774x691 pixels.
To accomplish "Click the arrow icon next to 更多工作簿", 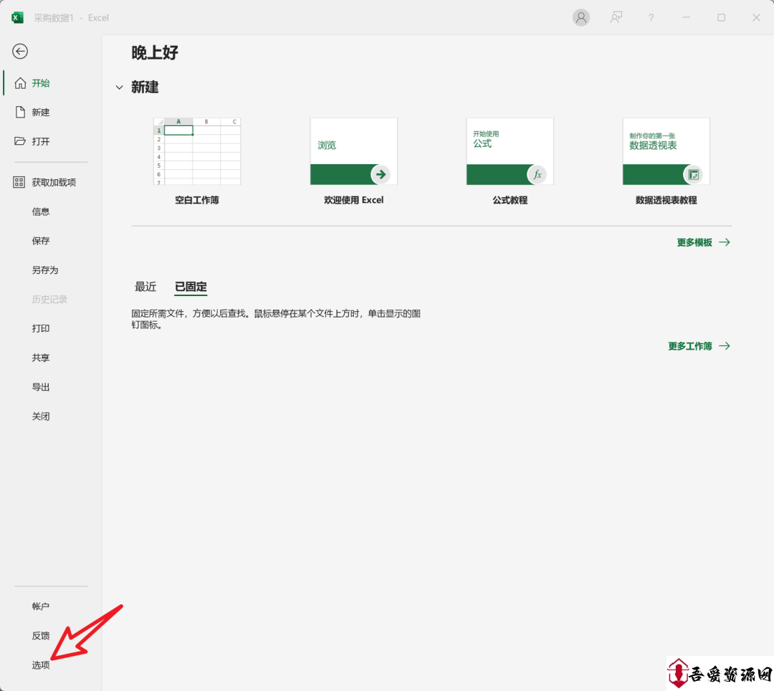I will [724, 346].
